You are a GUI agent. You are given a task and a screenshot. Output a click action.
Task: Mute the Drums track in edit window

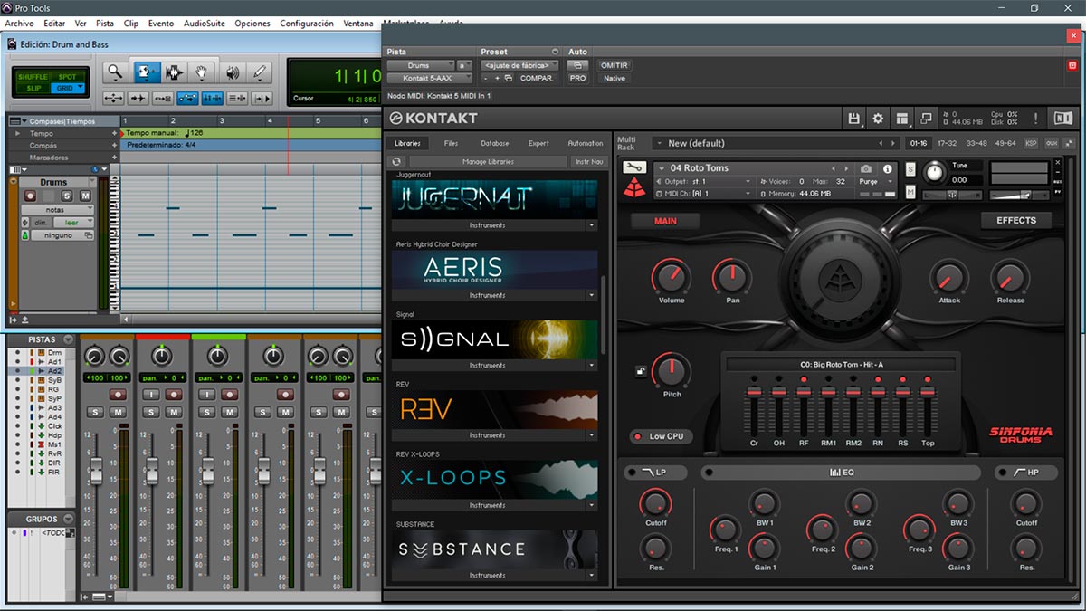pyautogui.click(x=85, y=196)
